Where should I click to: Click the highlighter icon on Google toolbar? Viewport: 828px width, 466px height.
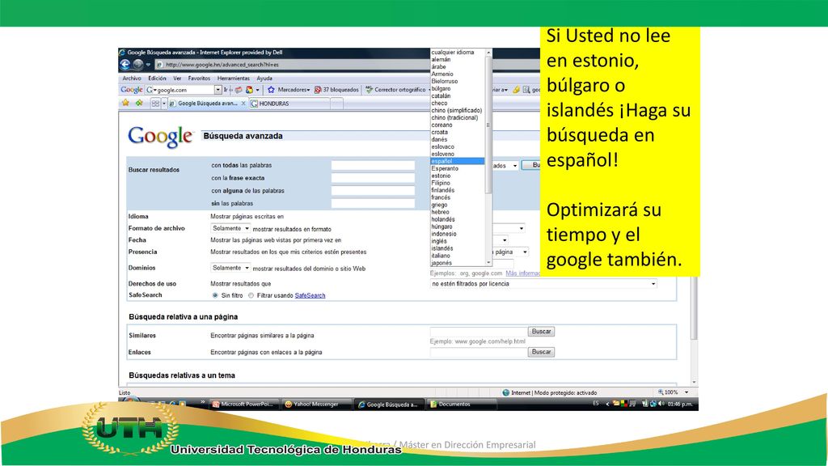(517, 90)
